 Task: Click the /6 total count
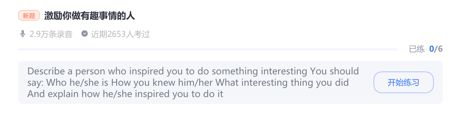[438, 49]
